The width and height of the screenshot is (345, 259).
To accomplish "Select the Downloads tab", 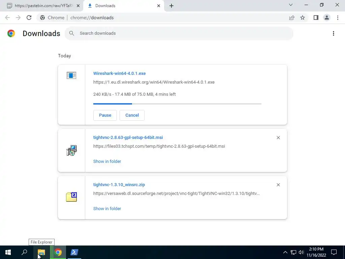I will pos(124,6).
